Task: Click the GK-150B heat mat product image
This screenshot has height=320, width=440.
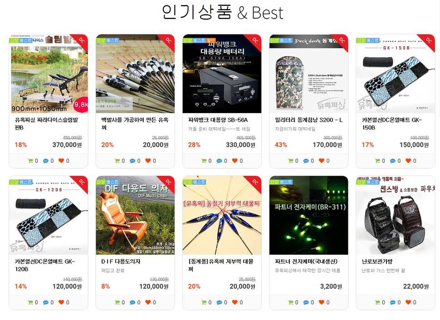Action: pyautogui.click(x=396, y=74)
